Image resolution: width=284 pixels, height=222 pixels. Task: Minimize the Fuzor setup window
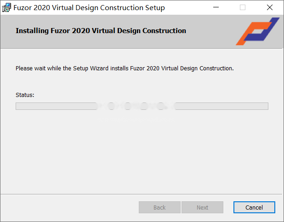[x=216, y=7]
